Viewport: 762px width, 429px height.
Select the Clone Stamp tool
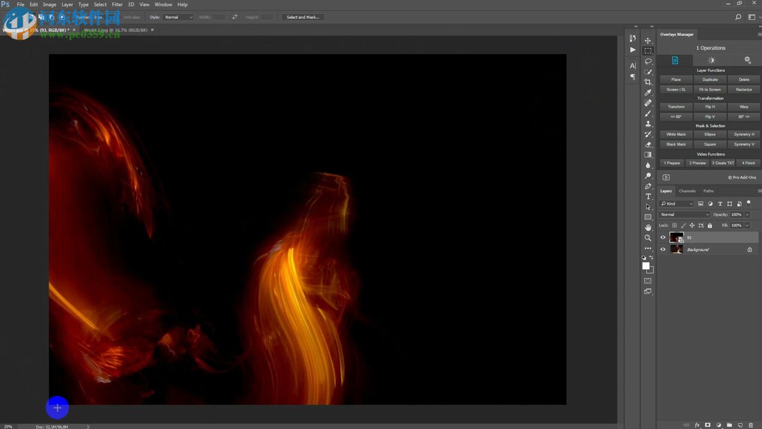648,124
